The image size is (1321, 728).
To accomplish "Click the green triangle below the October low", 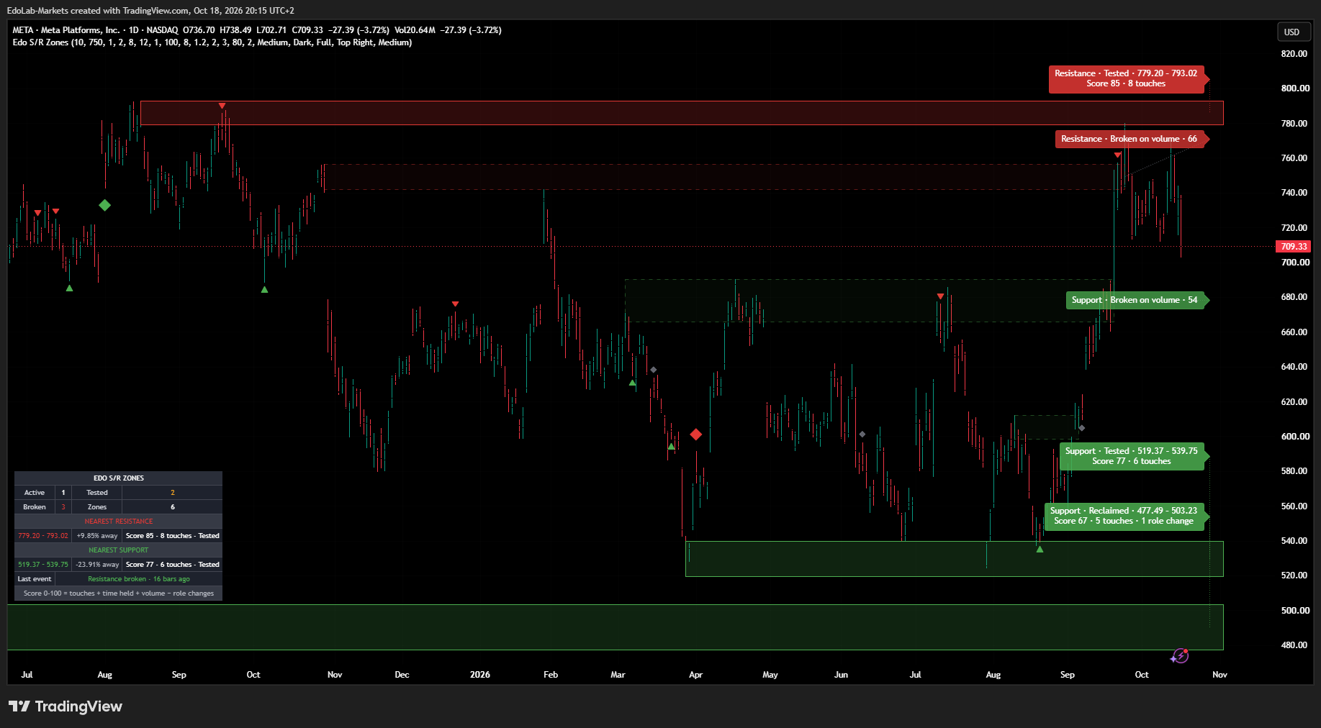I will [x=264, y=289].
